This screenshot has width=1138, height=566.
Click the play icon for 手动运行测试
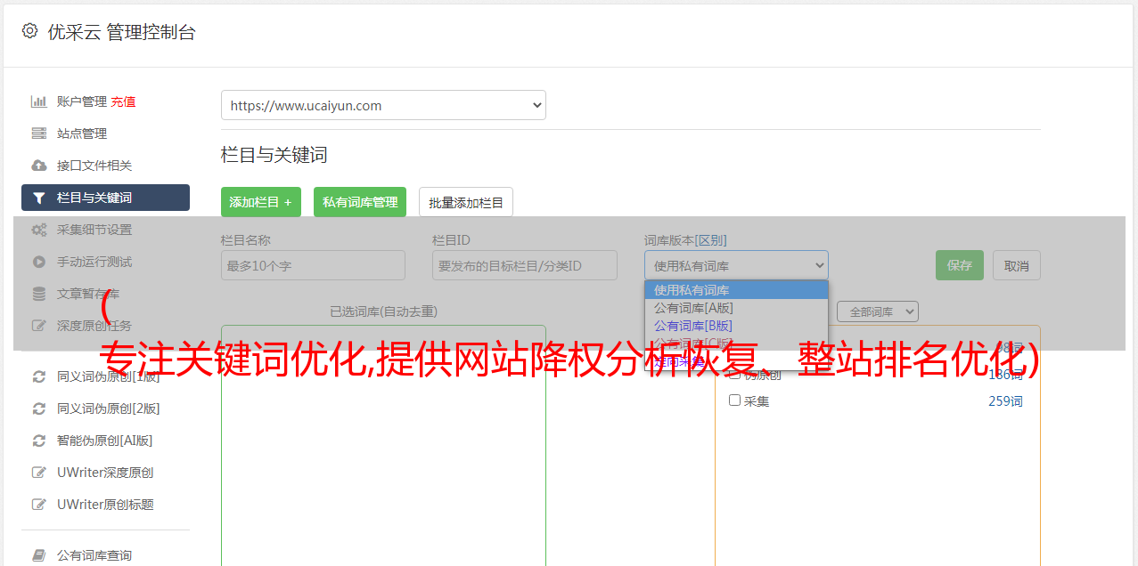pyautogui.click(x=39, y=262)
